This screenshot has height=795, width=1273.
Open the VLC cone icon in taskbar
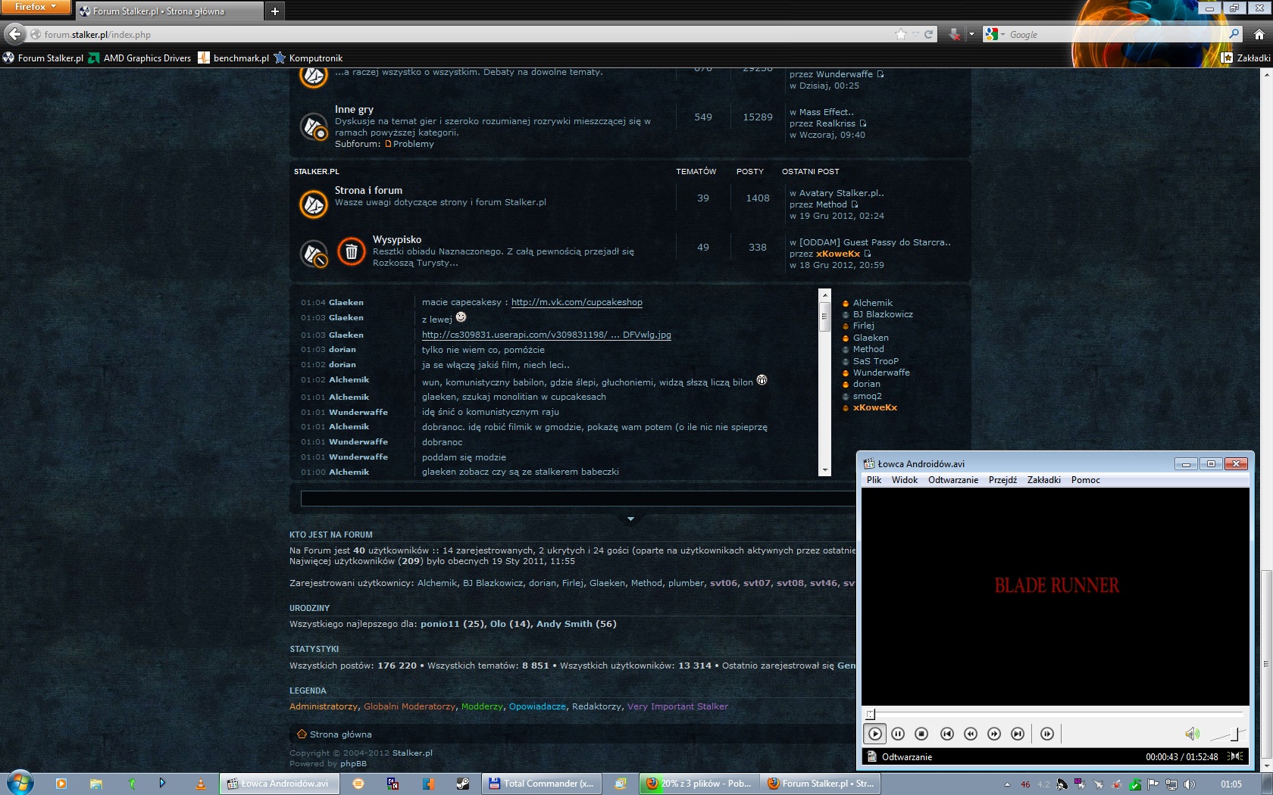200,784
